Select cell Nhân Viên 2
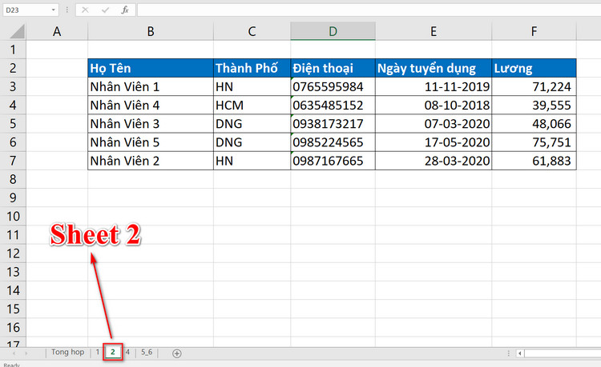The image size is (601, 367). point(151,161)
